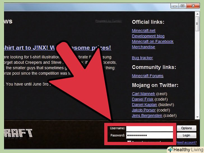The height and width of the screenshot is (153, 204).
Task: Focus the Username input field
Action: point(149,129)
